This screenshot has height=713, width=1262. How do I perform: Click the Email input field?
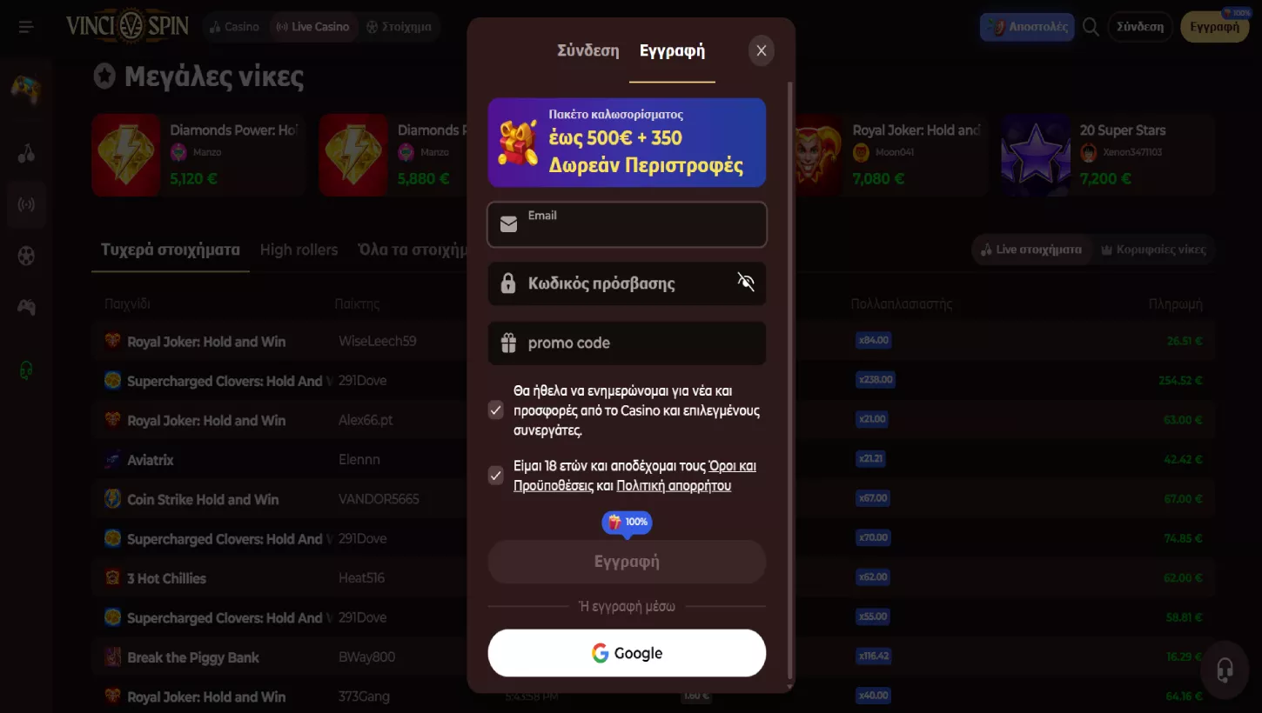tap(627, 225)
